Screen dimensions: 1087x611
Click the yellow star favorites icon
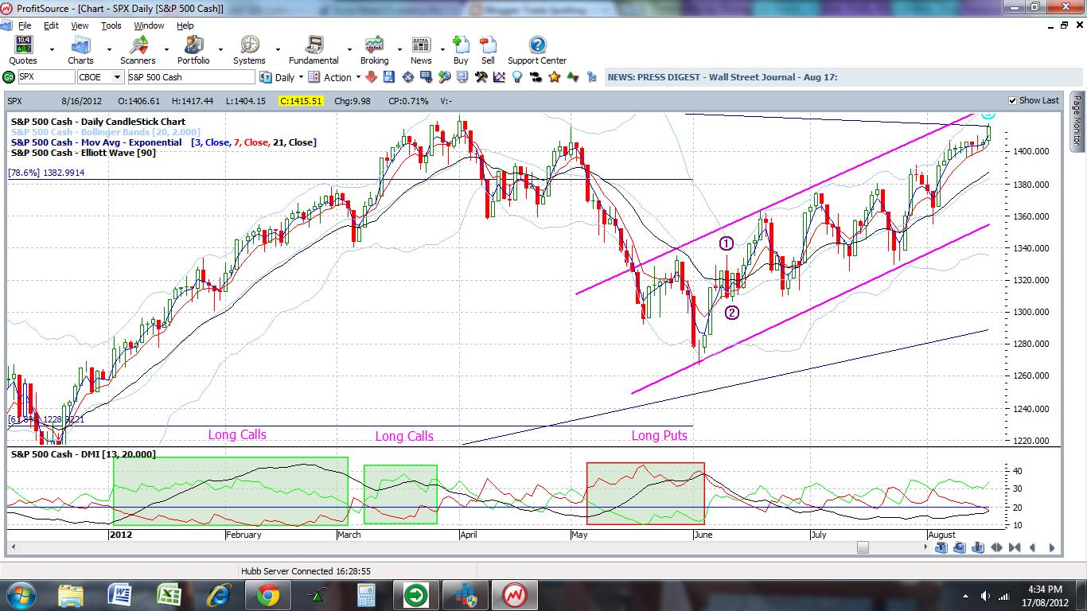(554, 77)
